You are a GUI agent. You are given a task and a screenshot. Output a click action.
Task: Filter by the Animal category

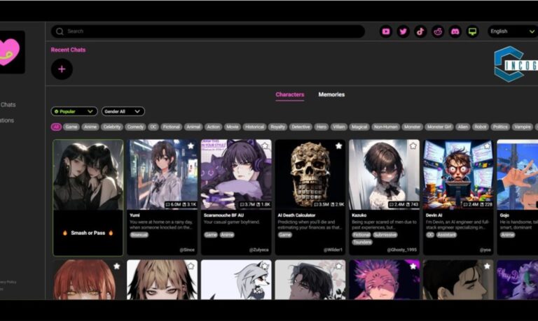pos(193,127)
